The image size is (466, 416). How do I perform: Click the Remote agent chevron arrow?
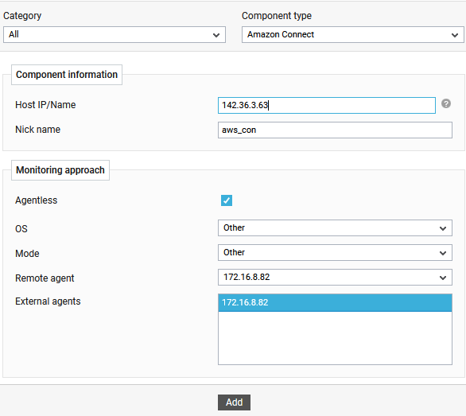[x=443, y=278]
